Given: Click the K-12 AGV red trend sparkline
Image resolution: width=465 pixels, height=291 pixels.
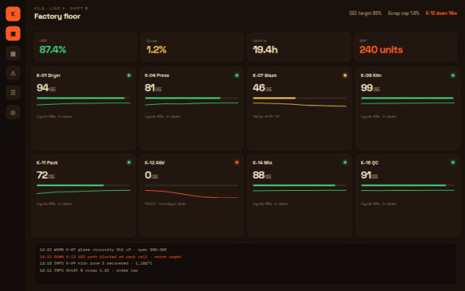Looking at the screenshot, I should click(191, 194).
